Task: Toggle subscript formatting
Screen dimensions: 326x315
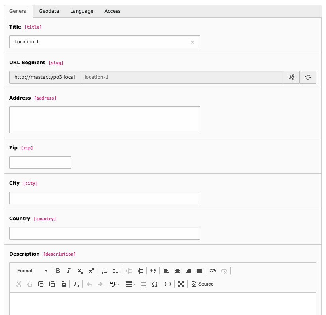Action: coord(80,271)
